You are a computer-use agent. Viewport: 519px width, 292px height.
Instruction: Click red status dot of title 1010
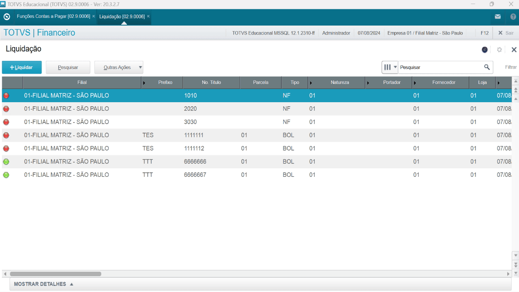click(6, 96)
